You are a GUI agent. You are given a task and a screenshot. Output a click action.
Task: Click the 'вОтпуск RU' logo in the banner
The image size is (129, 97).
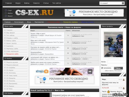click(42, 71)
